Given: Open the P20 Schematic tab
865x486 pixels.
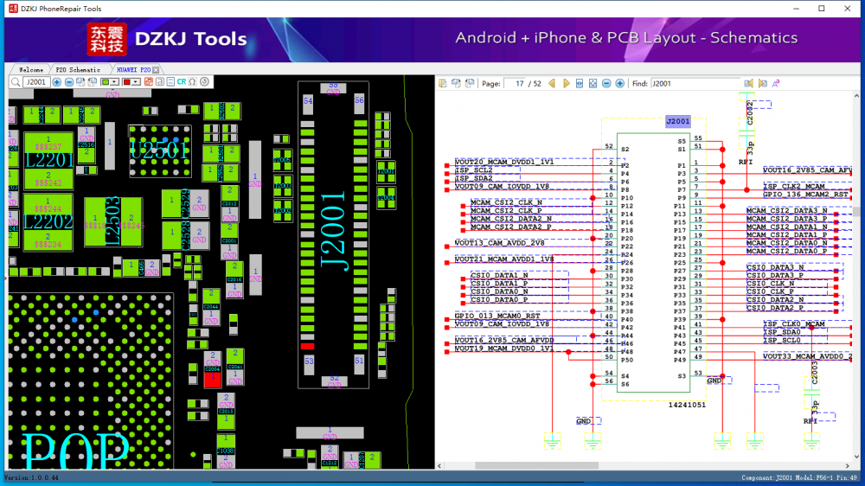Looking at the screenshot, I should coord(78,70).
